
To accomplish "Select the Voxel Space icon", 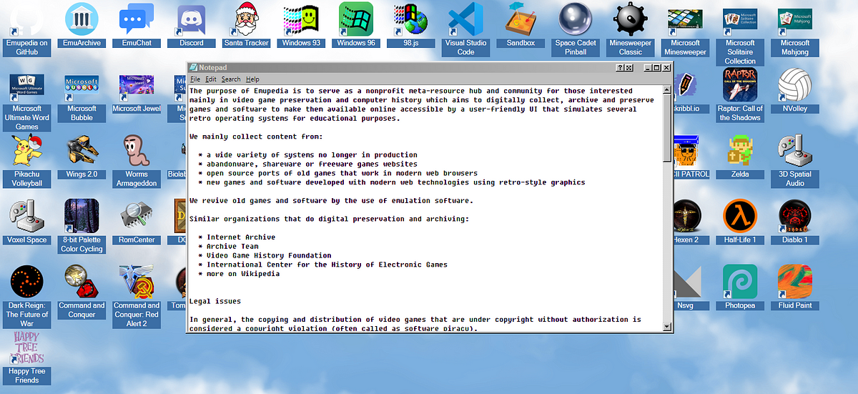I will 27,222.
